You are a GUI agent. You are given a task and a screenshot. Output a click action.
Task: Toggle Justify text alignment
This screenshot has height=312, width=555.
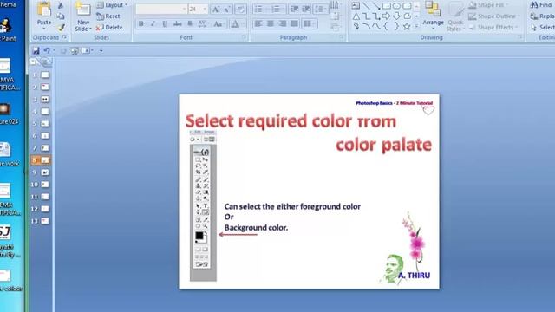click(x=295, y=23)
